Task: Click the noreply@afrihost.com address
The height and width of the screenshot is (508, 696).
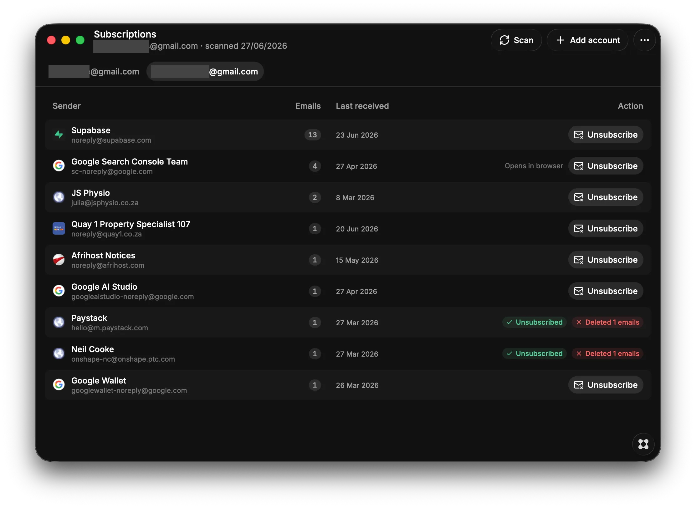Action: [108, 266]
